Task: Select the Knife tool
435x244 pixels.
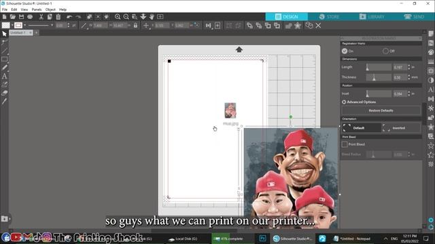Action: pyautogui.click(x=4, y=102)
